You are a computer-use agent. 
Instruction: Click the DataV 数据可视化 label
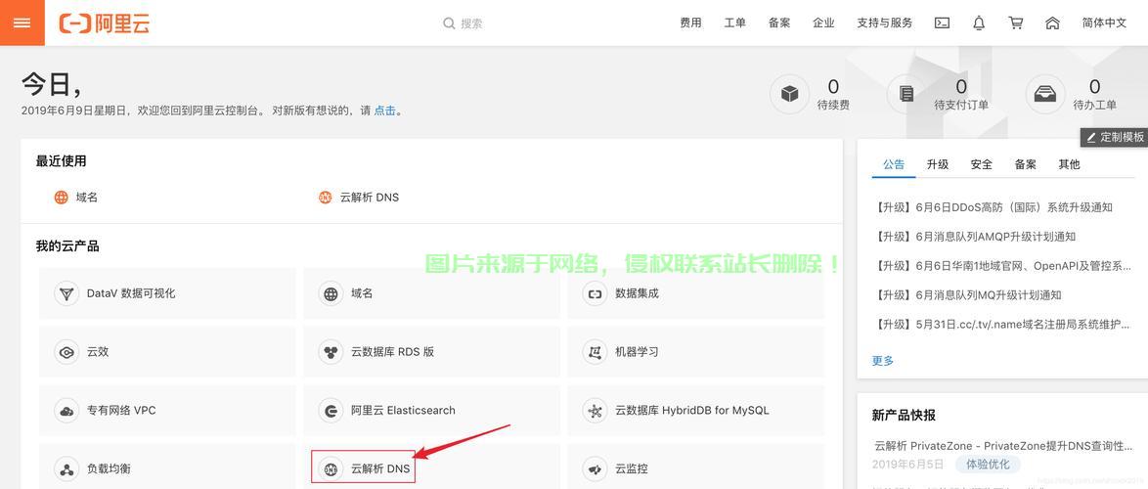(x=131, y=293)
